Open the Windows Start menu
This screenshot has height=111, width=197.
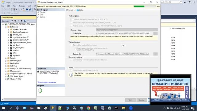3,108
